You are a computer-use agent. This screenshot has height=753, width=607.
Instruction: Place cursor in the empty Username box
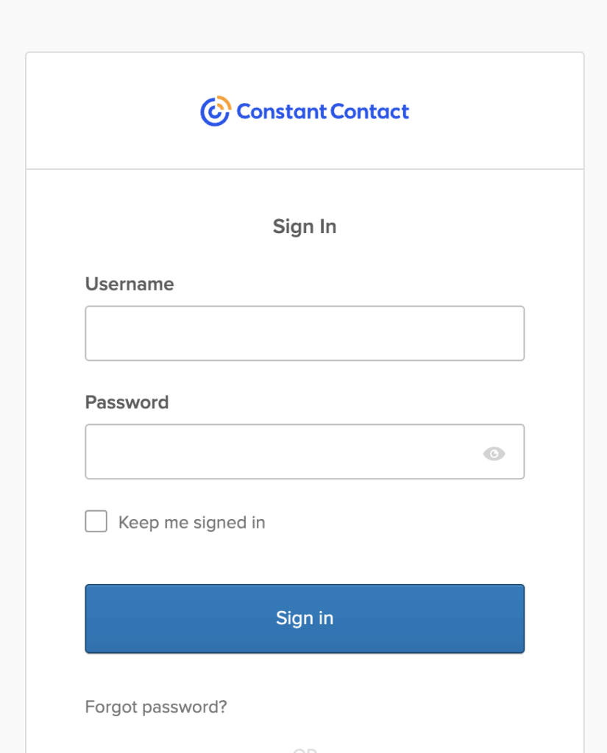point(305,333)
